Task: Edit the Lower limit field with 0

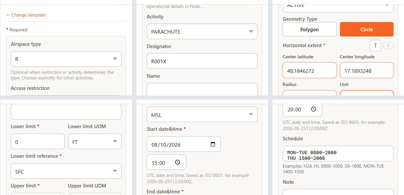Action: point(38,141)
